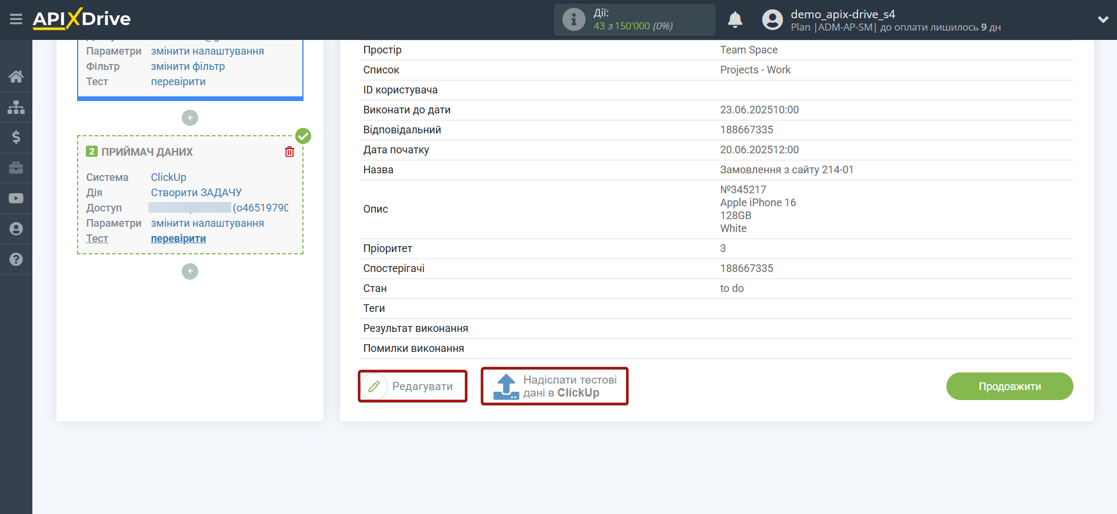Click source's змінити налаштування link

207,51
